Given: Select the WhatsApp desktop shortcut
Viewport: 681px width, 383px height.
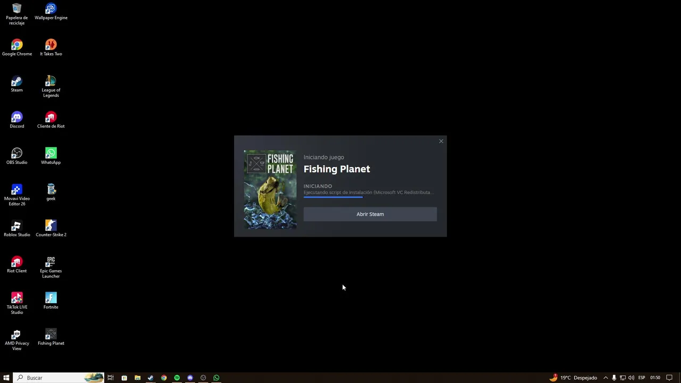Looking at the screenshot, I should (x=51, y=156).
